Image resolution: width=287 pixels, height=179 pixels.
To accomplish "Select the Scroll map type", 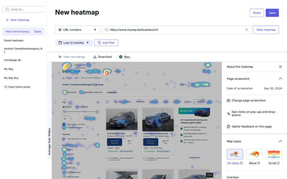I will [274, 154].
